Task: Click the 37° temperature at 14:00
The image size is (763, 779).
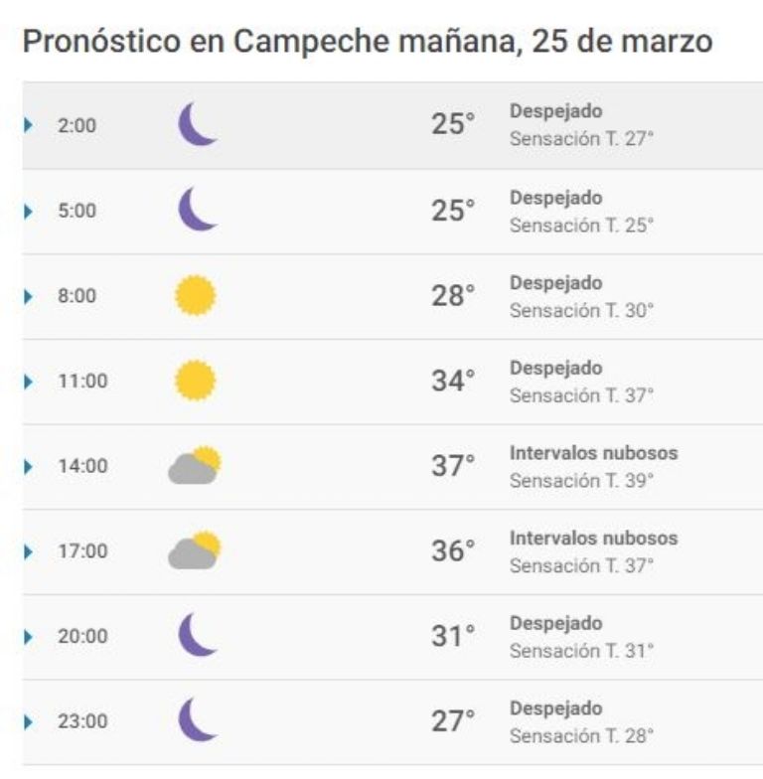Action: pyautogui.click(x=453, y=465)
